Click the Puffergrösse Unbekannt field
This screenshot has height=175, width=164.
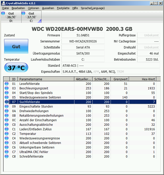pyautogui.click(x=149, y=35)
